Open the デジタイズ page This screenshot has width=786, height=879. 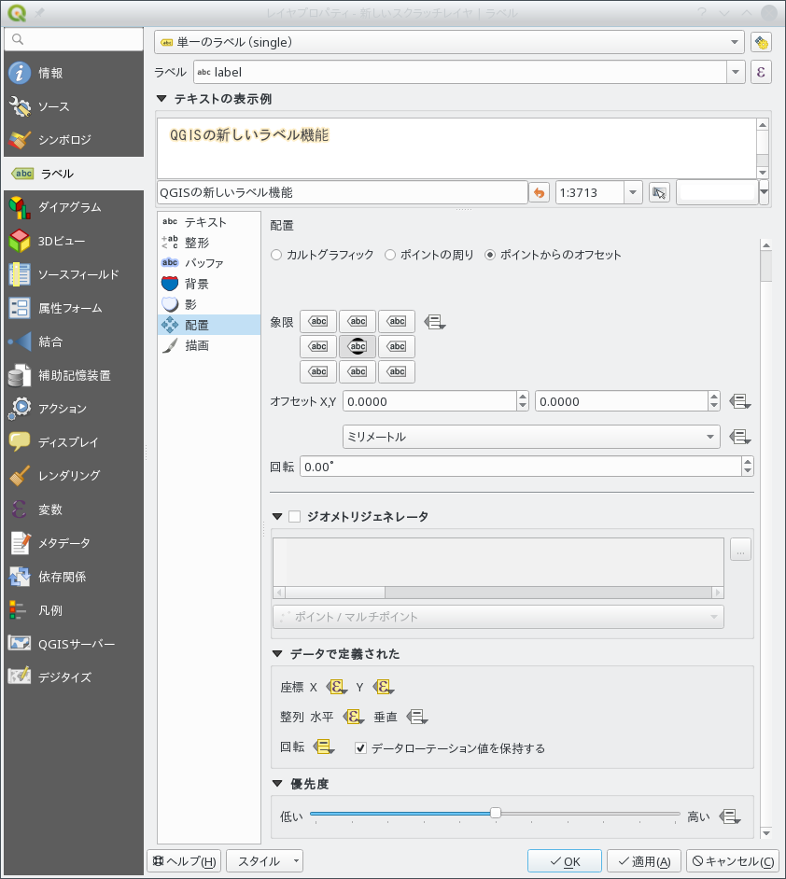pos(74,677)
